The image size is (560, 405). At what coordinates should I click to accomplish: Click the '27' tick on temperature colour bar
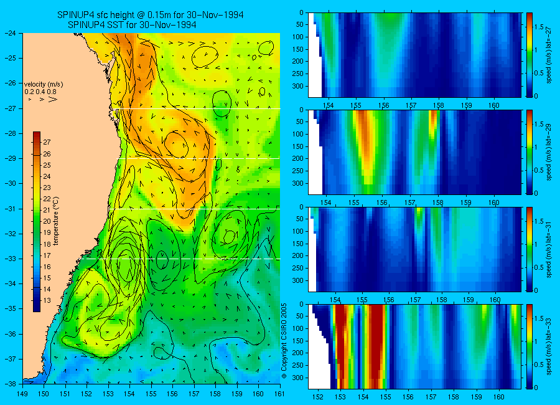(x=47, y=142)
